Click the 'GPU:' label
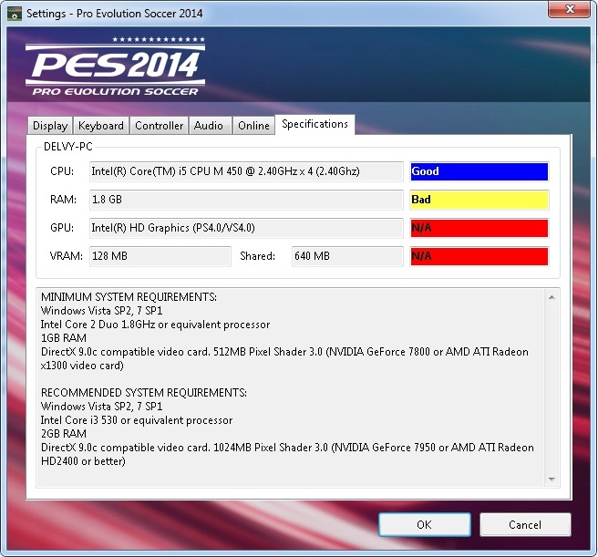The height and width of the screenshot is (557, 598). click(62, 228)
